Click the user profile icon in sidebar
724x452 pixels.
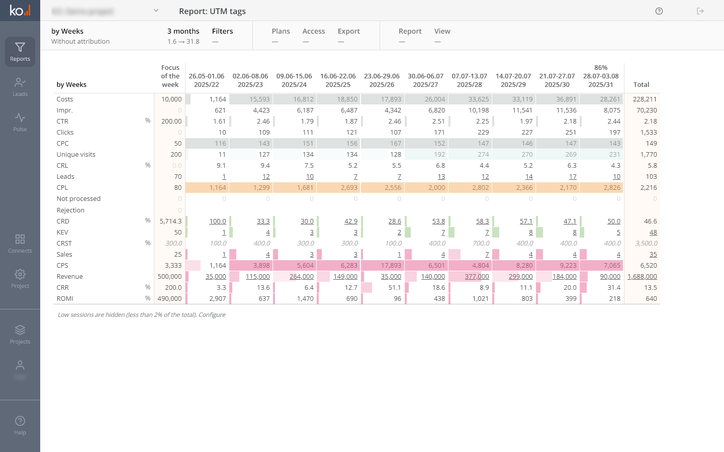20,366
